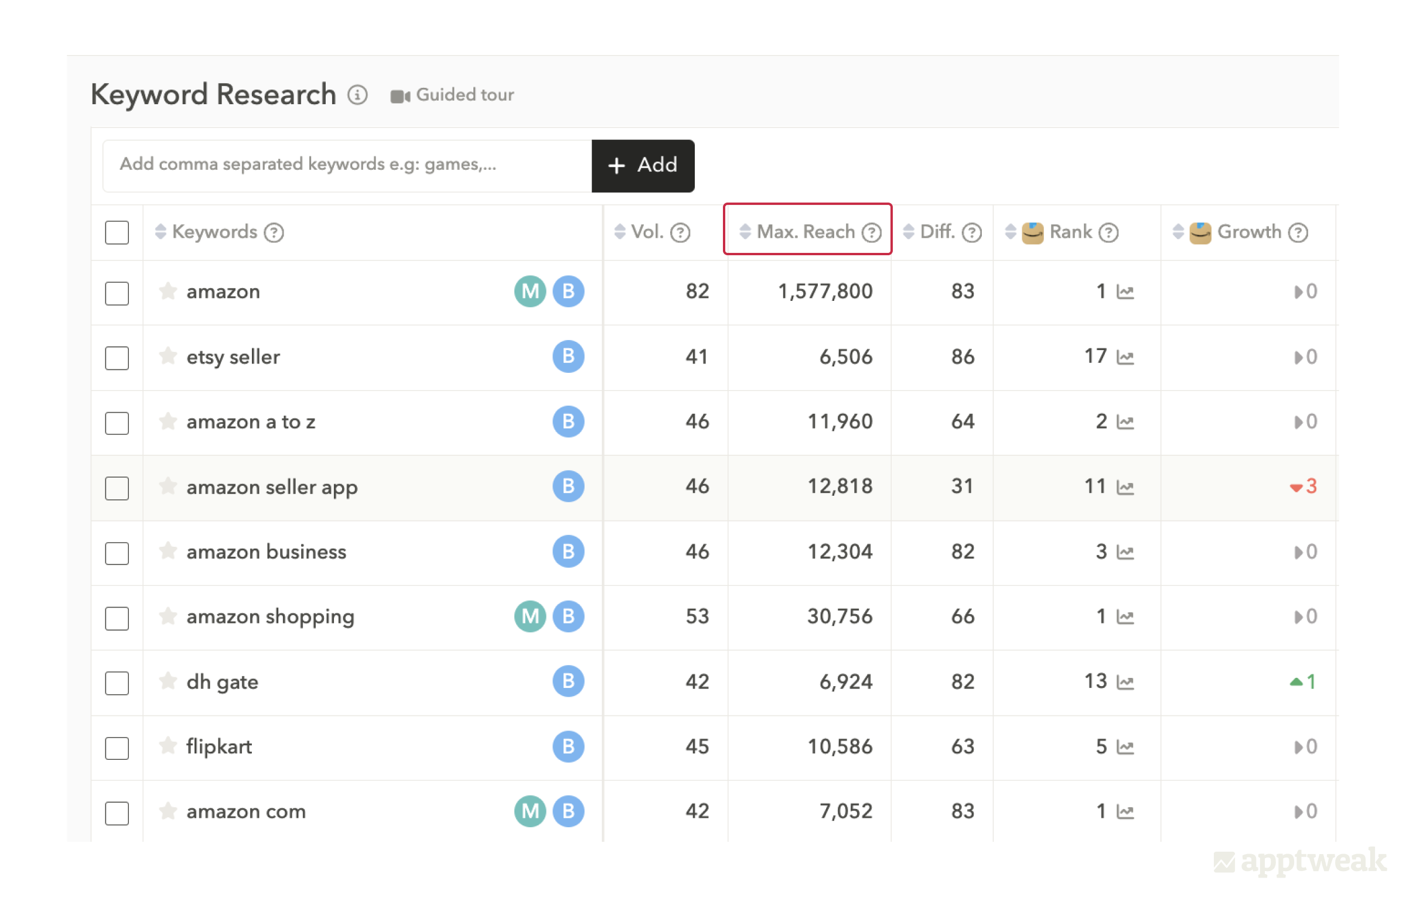Star the amazon keyword
Image resolution: width=1406 pixels, height=898 pixels.
(x=168, y=290)
